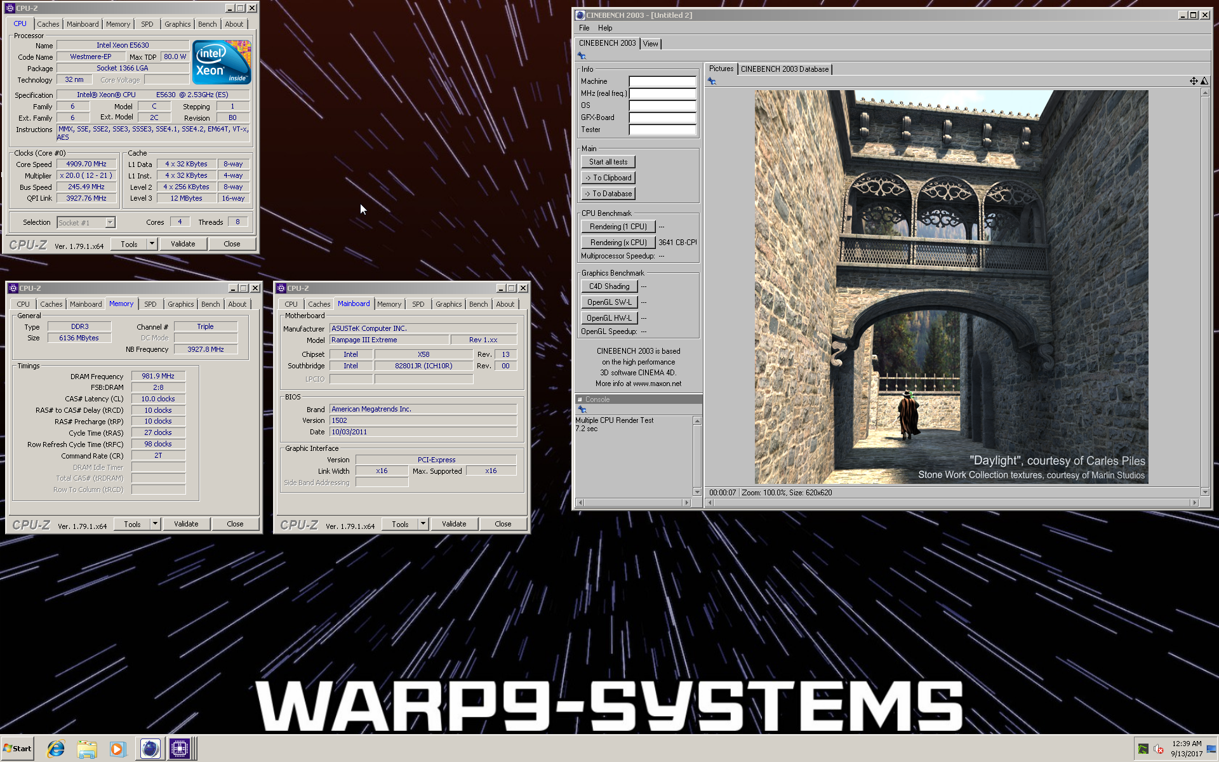This screenshot has height=762, width=1219.
Task: Open the Start menu
Action: (x=17, y=748)
